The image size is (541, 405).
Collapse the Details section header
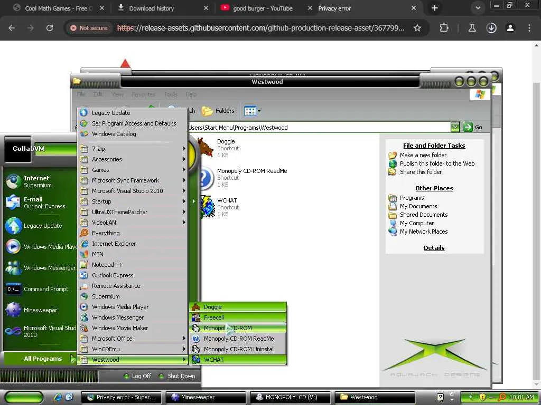(434, 248)
